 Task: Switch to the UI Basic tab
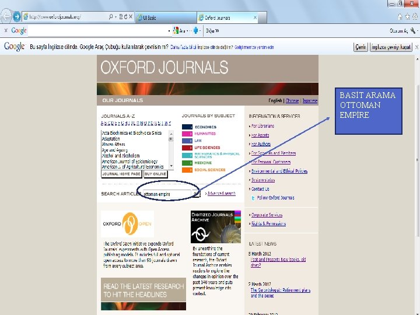(166, 17)
